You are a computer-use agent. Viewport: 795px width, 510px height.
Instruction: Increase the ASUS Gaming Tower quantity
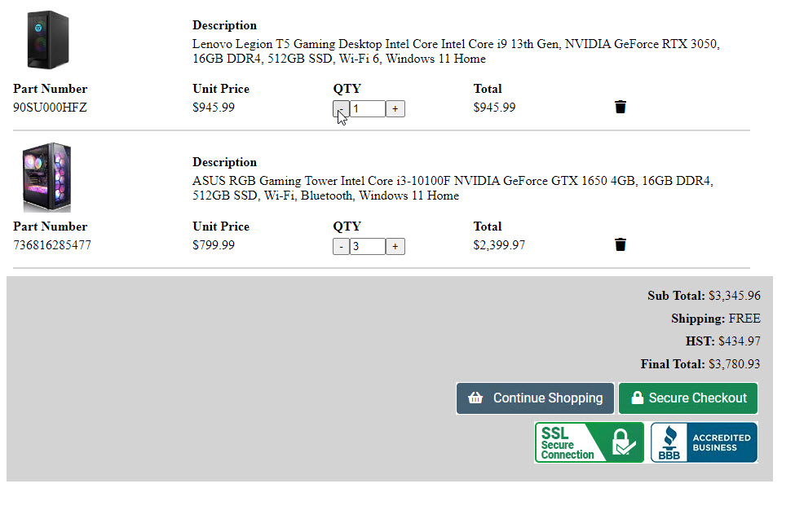[x=395, y=247]
